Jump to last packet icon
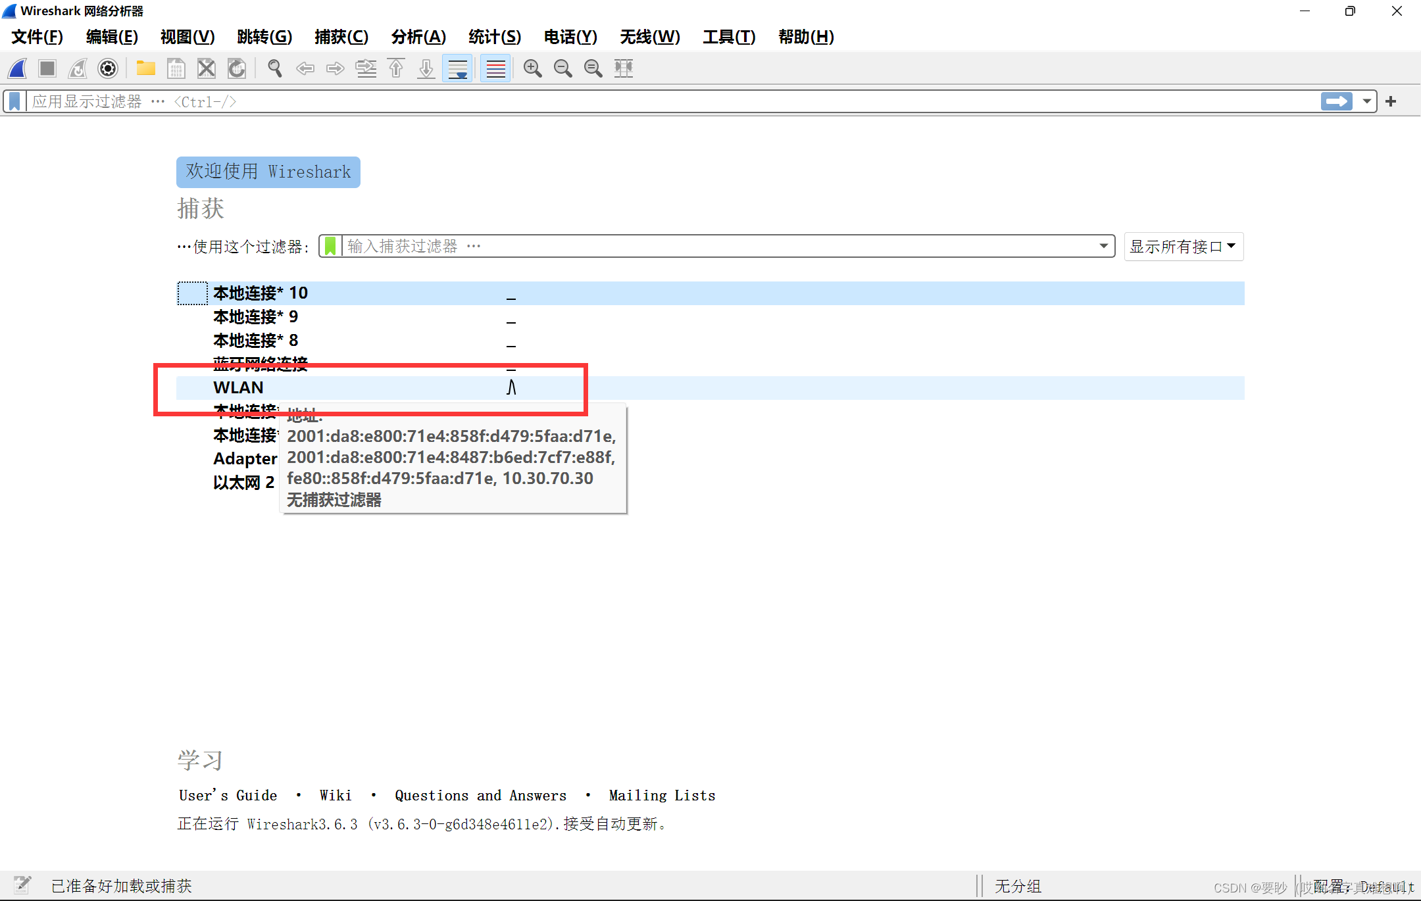The image size is (1421, 901). coord(426,68)
